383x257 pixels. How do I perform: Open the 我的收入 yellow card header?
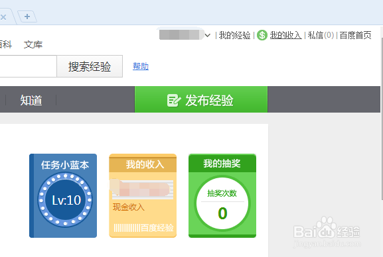(x=143, y=164)
